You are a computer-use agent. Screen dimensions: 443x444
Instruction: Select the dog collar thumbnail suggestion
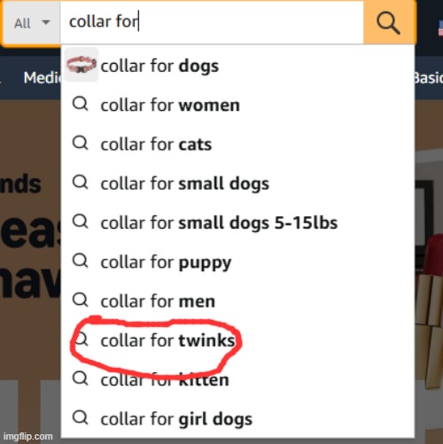pyautogui.click(x=82, y=65)
